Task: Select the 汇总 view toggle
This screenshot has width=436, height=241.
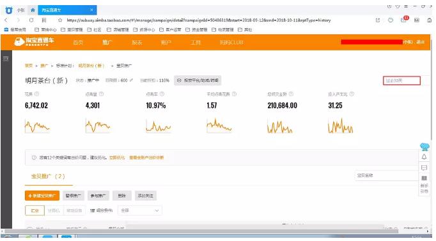Action: pos(35,210)
